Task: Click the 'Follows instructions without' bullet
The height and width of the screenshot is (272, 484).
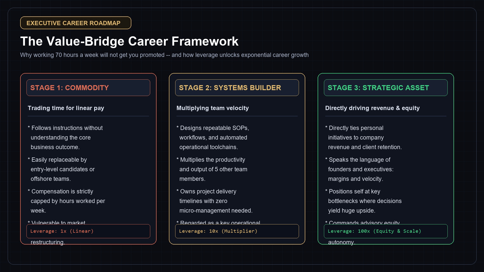Action: [65, 138]
